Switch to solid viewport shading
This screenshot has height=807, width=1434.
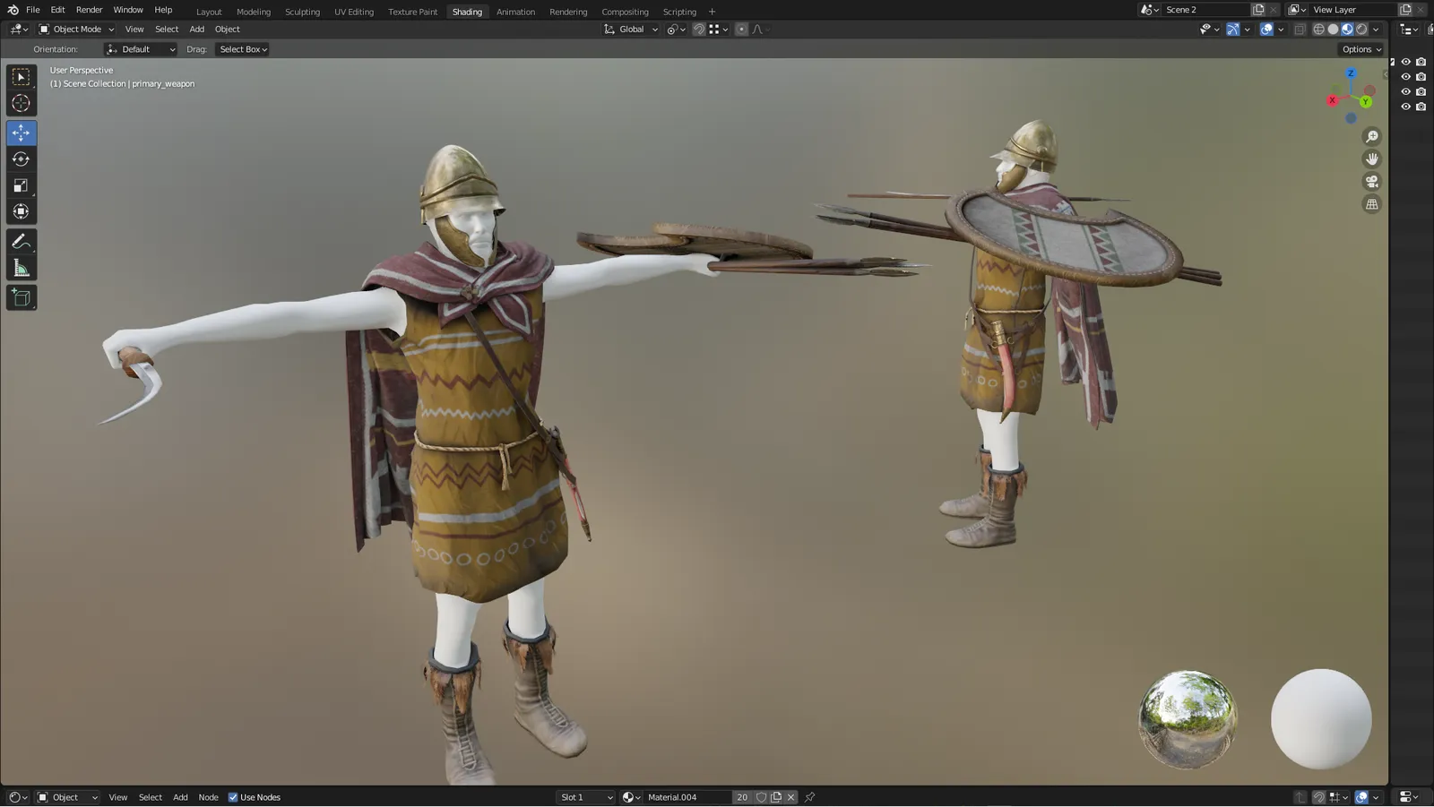pos(1333,30)
